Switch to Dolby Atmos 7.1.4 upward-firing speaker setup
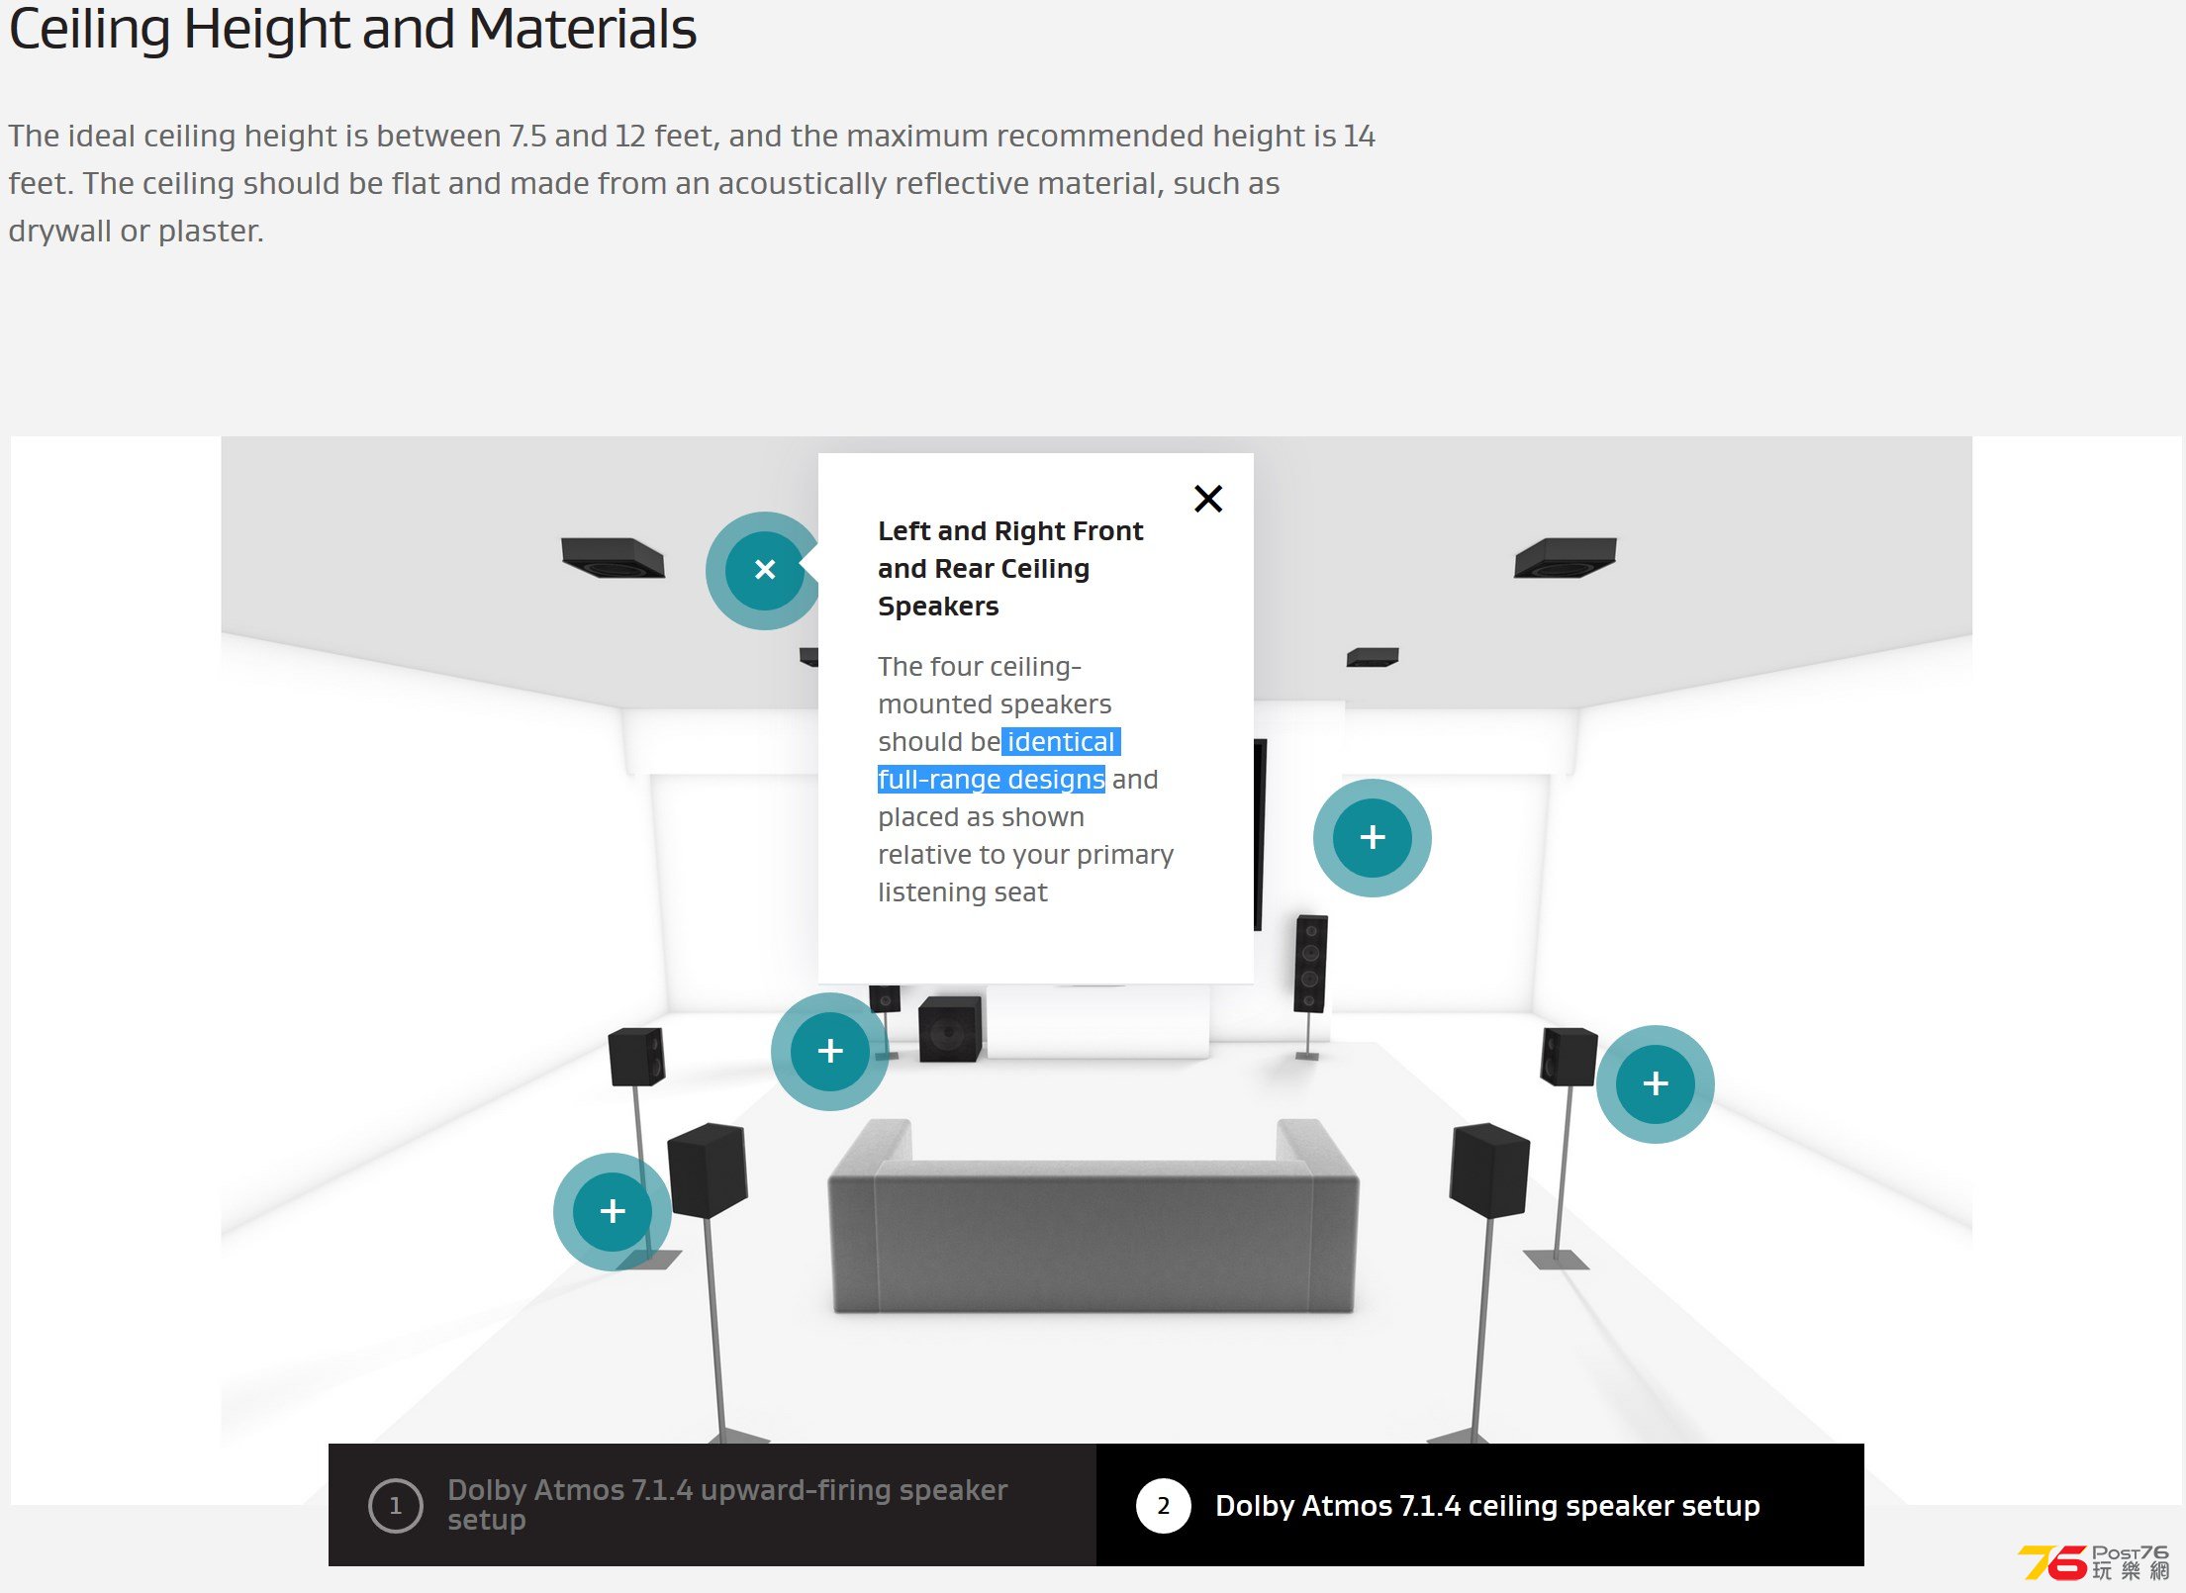This screenshot has height=1593, width=2186. tap(713, 1505)
